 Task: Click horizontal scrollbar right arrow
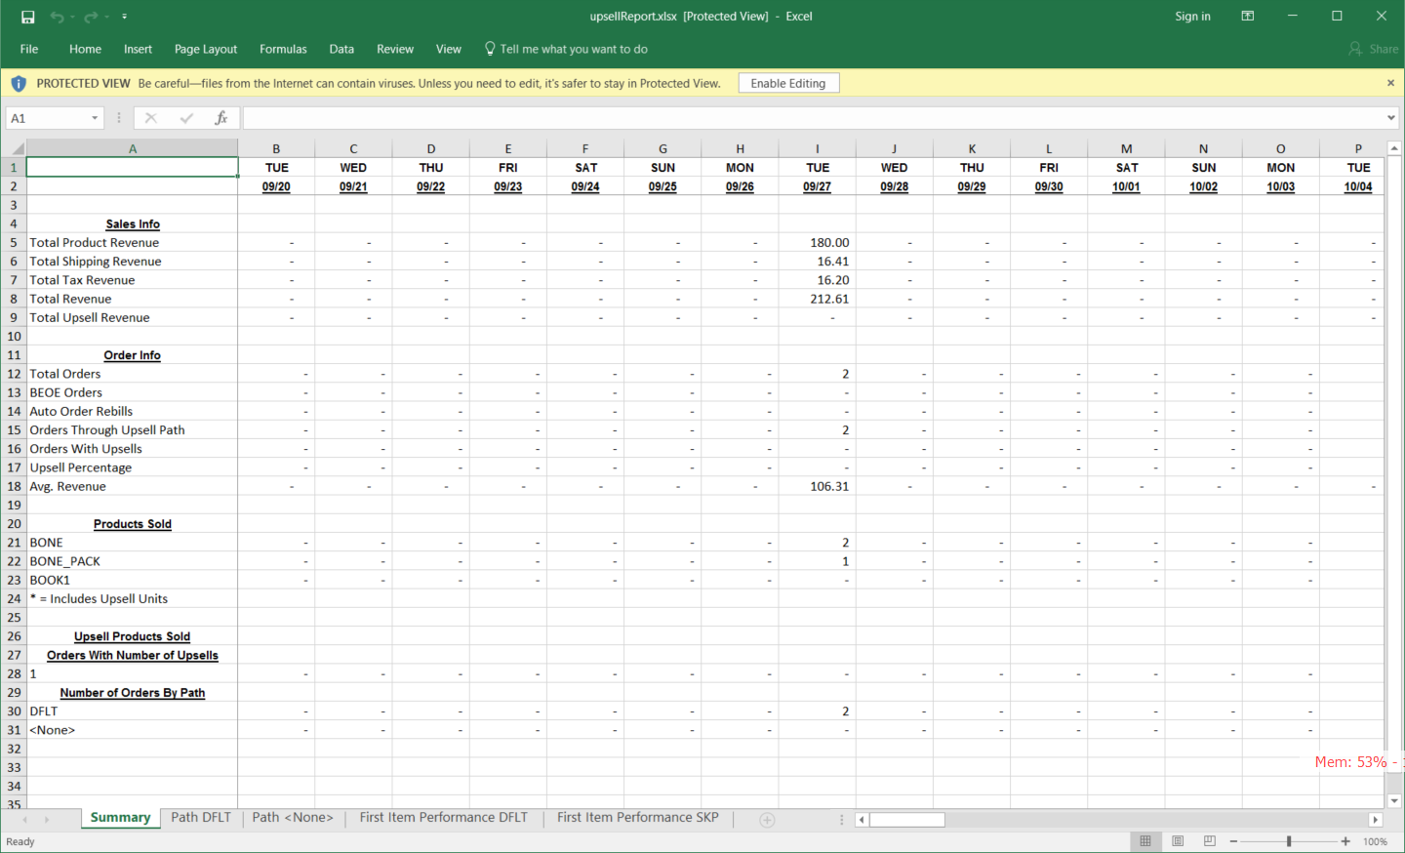[1376, 820]
